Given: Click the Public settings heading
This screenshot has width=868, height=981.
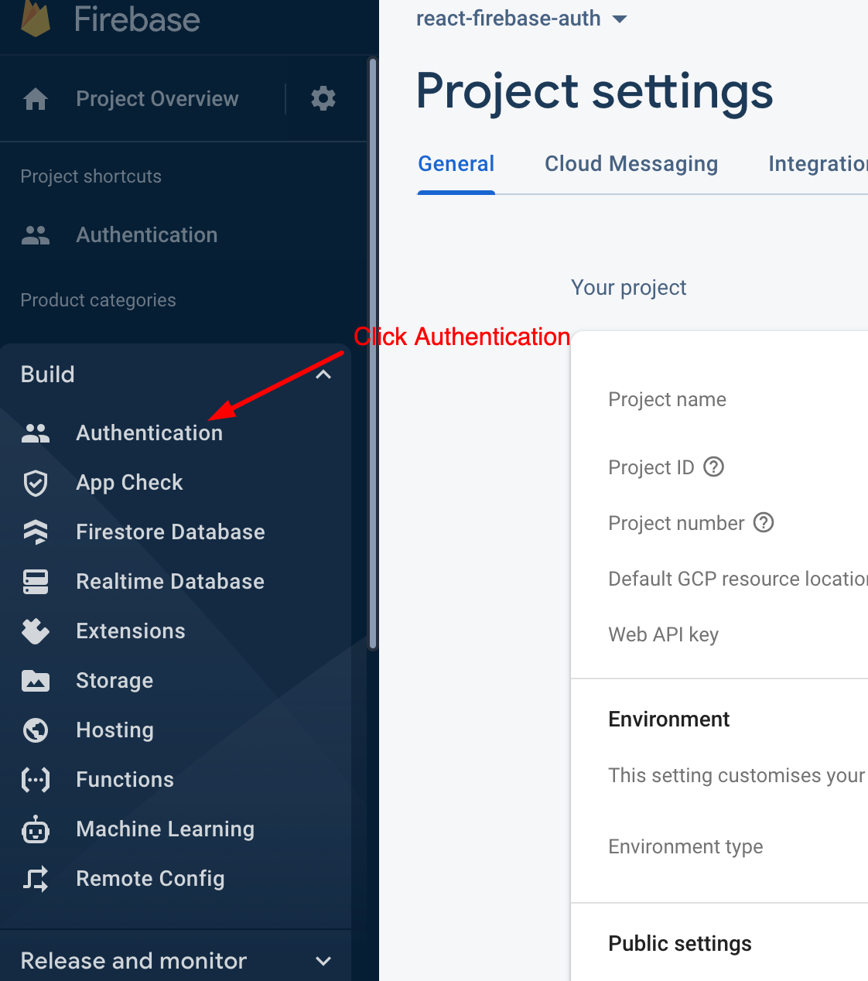Looking at the screenshot, I should click(x=680, y=944).
